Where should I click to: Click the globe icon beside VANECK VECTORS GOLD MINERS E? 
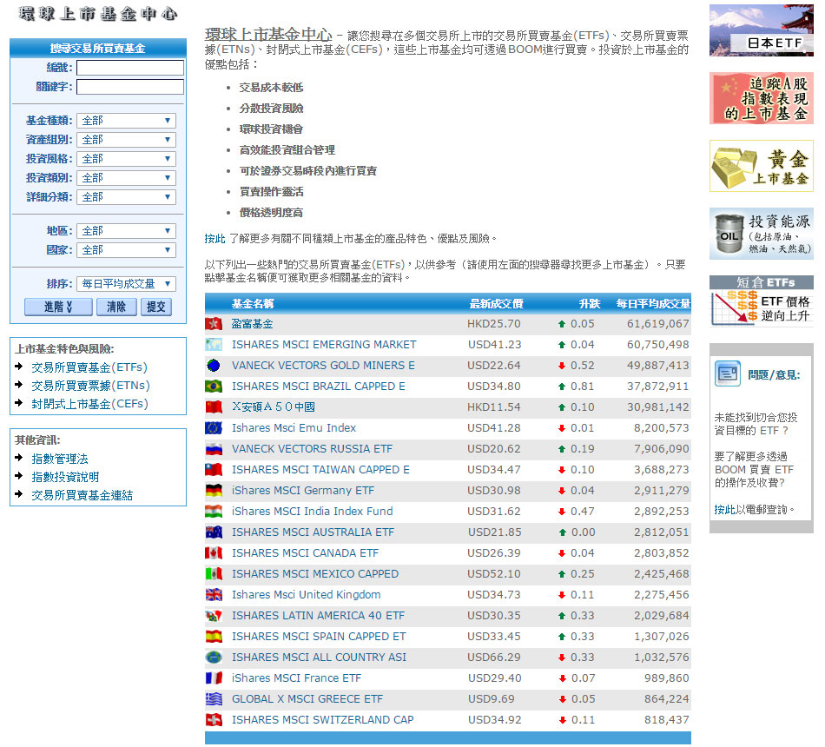click(x=214, y=366)
